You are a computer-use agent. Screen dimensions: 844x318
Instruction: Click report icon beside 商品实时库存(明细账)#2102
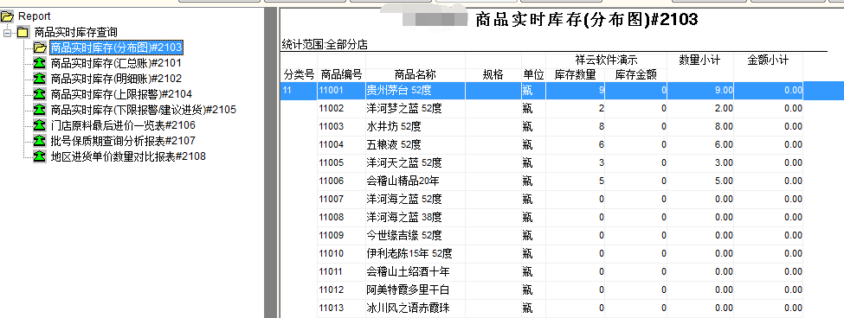coord(39,79)
